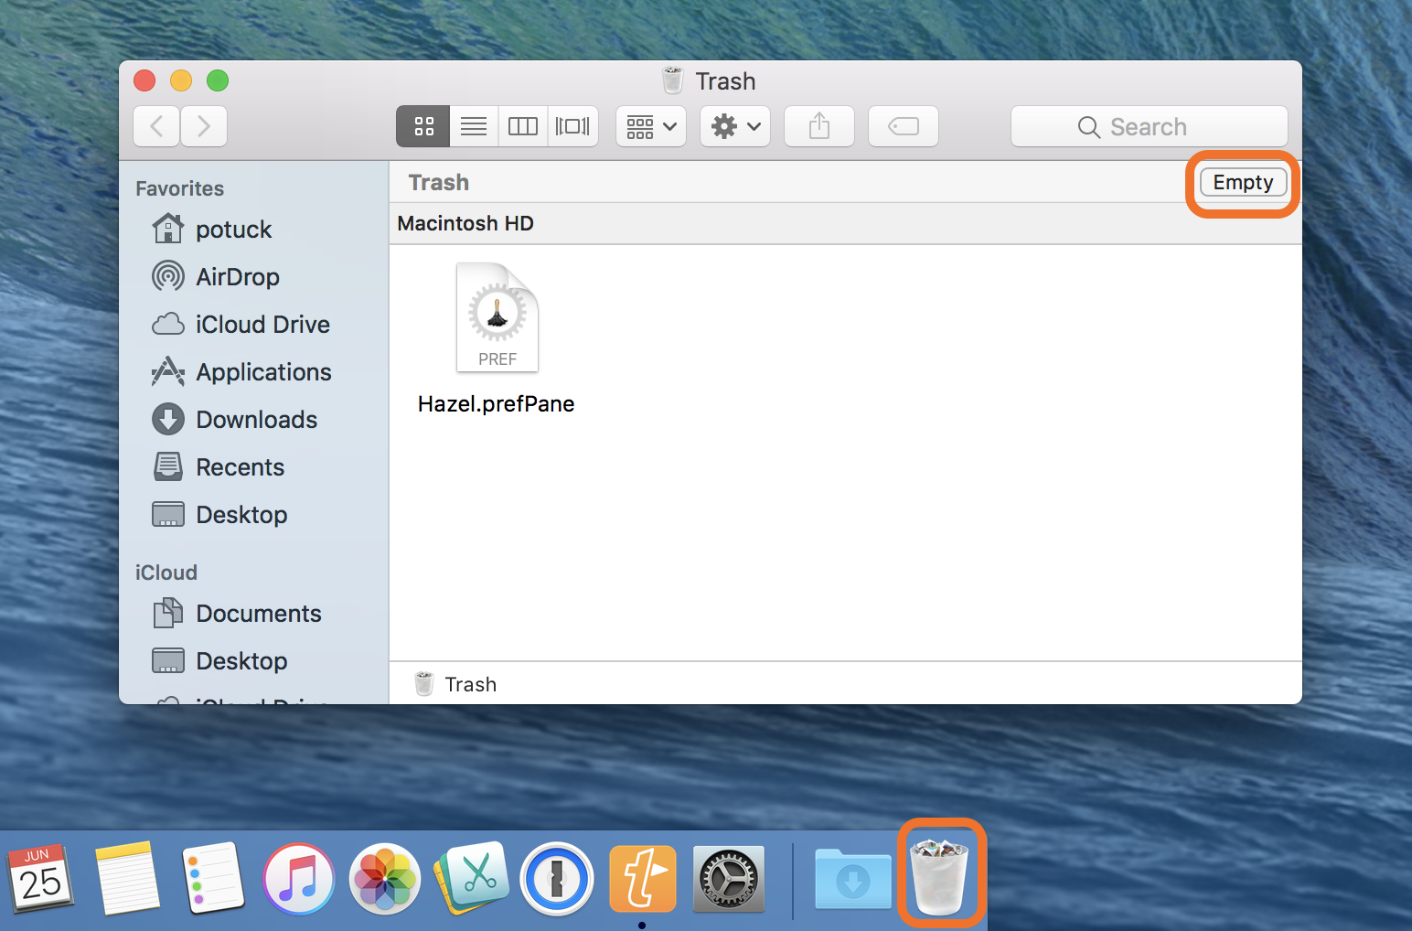Switch to column view mode
Viewport: 1412px width, 931px height.
[x=523, y=126]
